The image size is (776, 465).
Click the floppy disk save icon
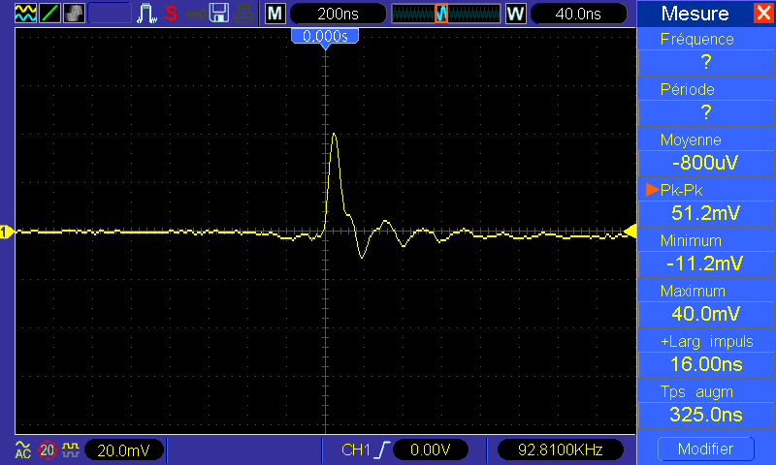(x=220, y=14)
